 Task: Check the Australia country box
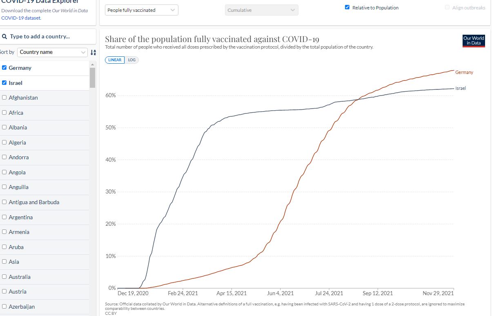click(4, 277)
